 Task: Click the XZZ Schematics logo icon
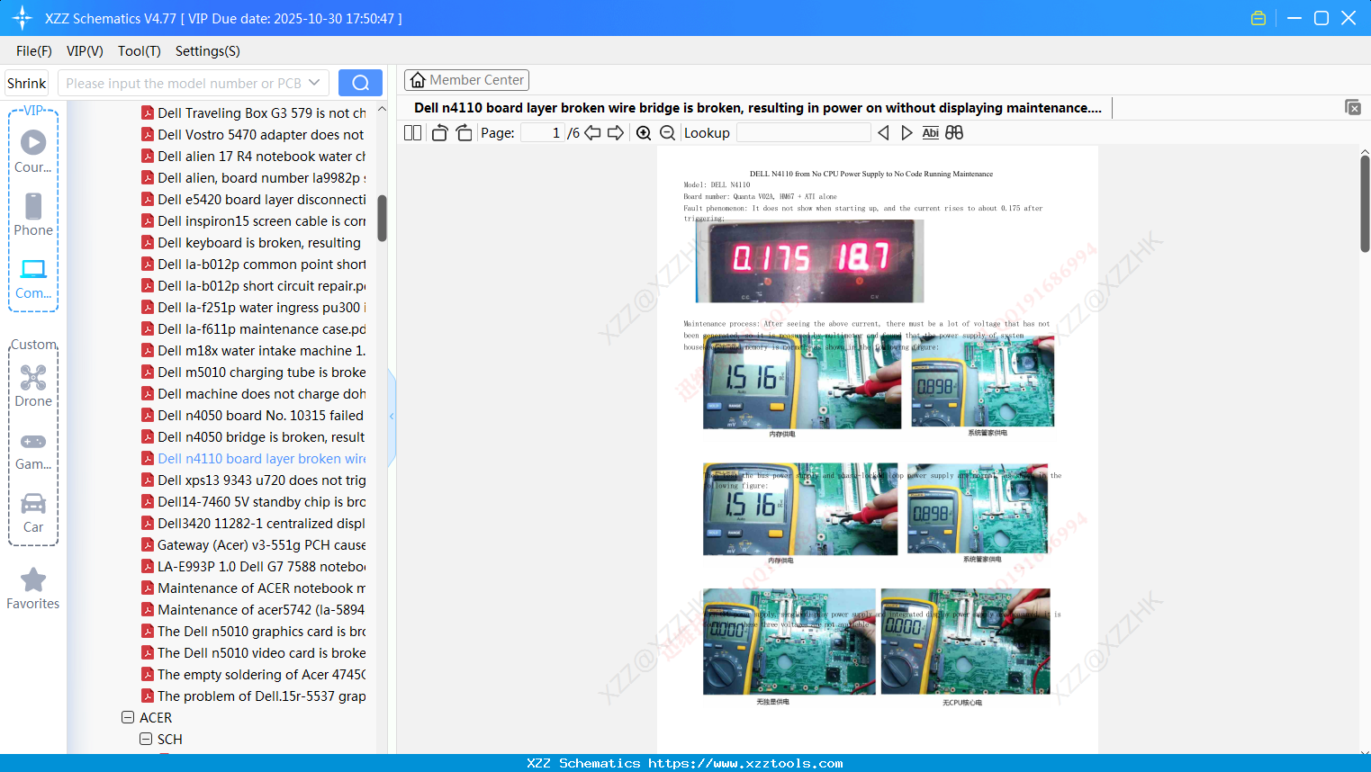[x=23, y=18]
